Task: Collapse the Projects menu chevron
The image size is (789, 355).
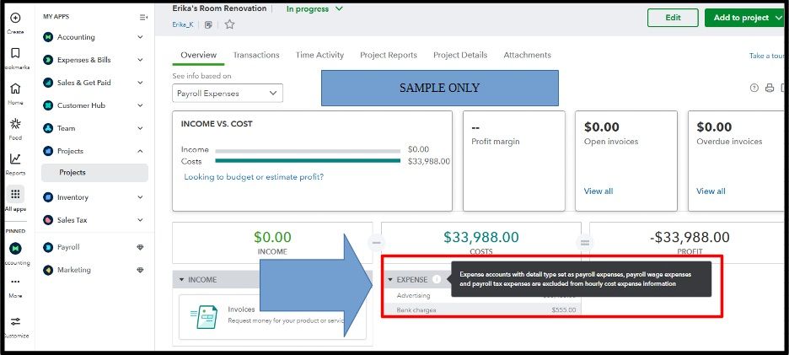Action: (141, 151)
